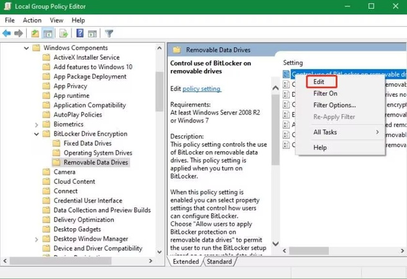Click the Camera folder icon
The image size is (407, 279).
[x=46, y=172]
